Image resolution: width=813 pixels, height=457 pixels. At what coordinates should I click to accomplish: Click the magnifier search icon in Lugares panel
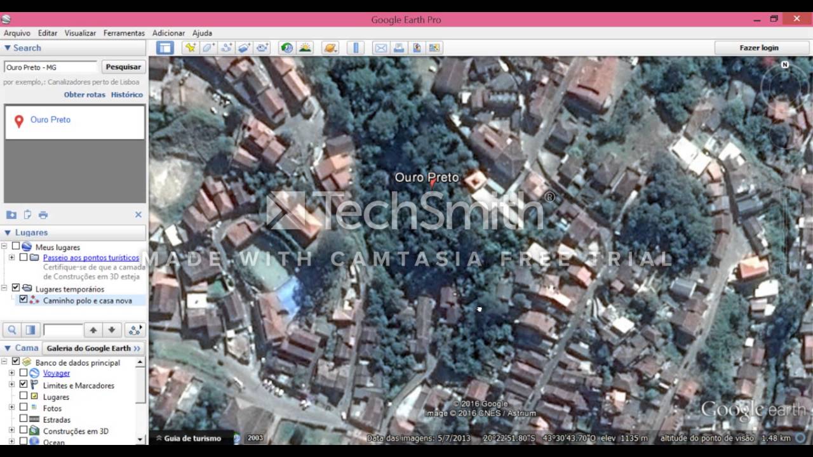pyautogui.click(x=12, y=330)
